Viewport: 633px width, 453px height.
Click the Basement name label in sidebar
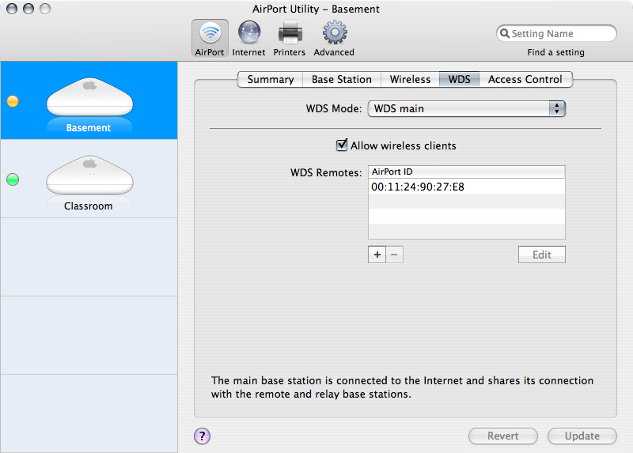[x=89, y=128]
